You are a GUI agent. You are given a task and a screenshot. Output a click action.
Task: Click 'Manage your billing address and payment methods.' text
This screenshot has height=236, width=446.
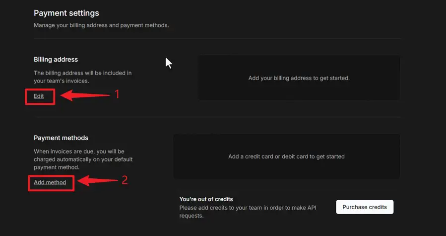pyautogui.click(x=101, y=25)
